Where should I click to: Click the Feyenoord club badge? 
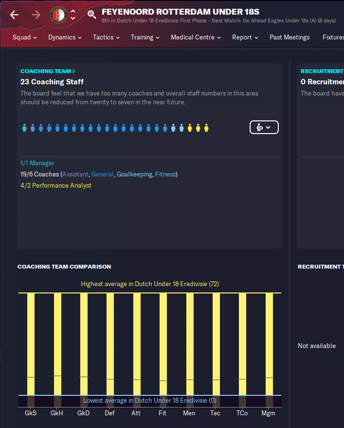click(58, 15)
